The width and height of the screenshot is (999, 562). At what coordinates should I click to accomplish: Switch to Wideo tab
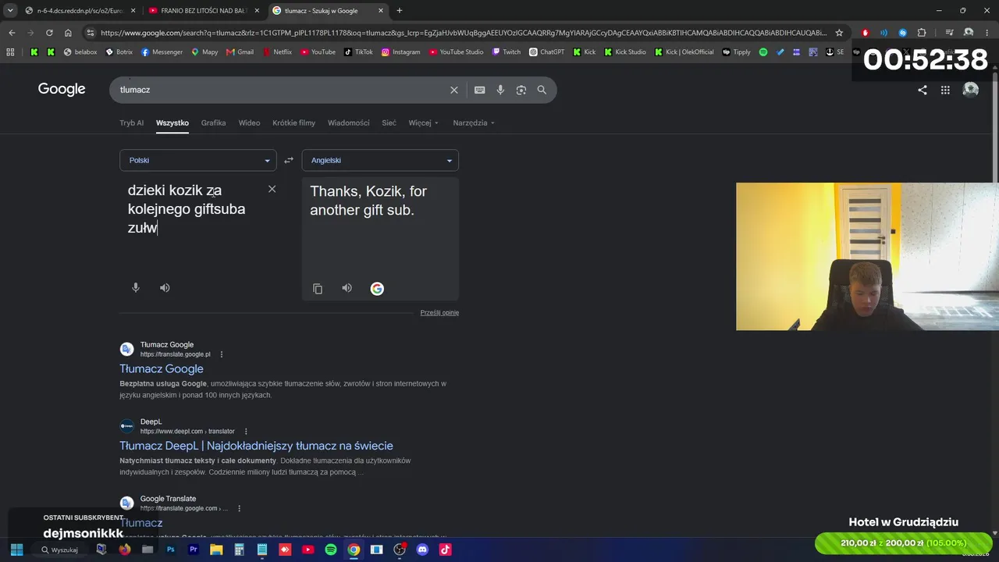click(249, 123)
